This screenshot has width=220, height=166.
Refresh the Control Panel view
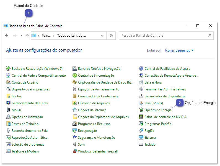[x=111, y=36]
